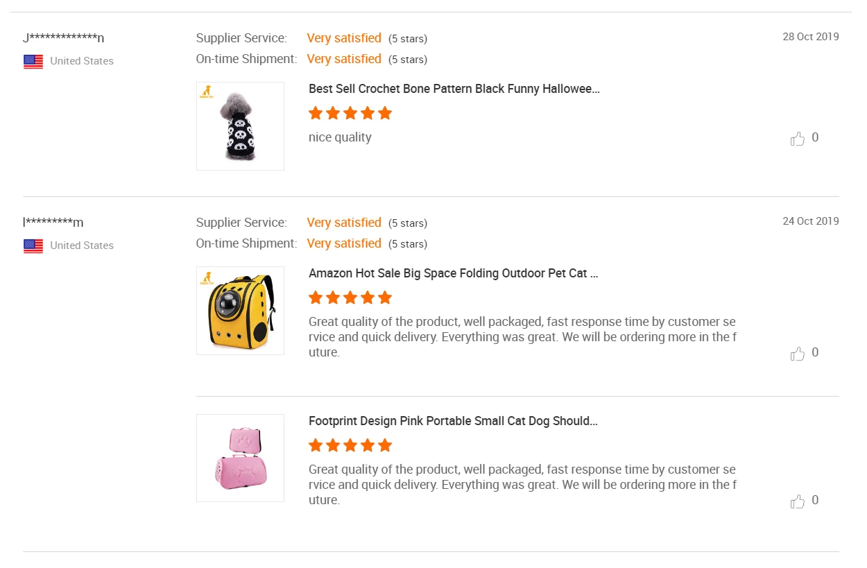Click US flag beside I*********m
The width and height of the screenshot is (867, 568).
click(33, 246)
